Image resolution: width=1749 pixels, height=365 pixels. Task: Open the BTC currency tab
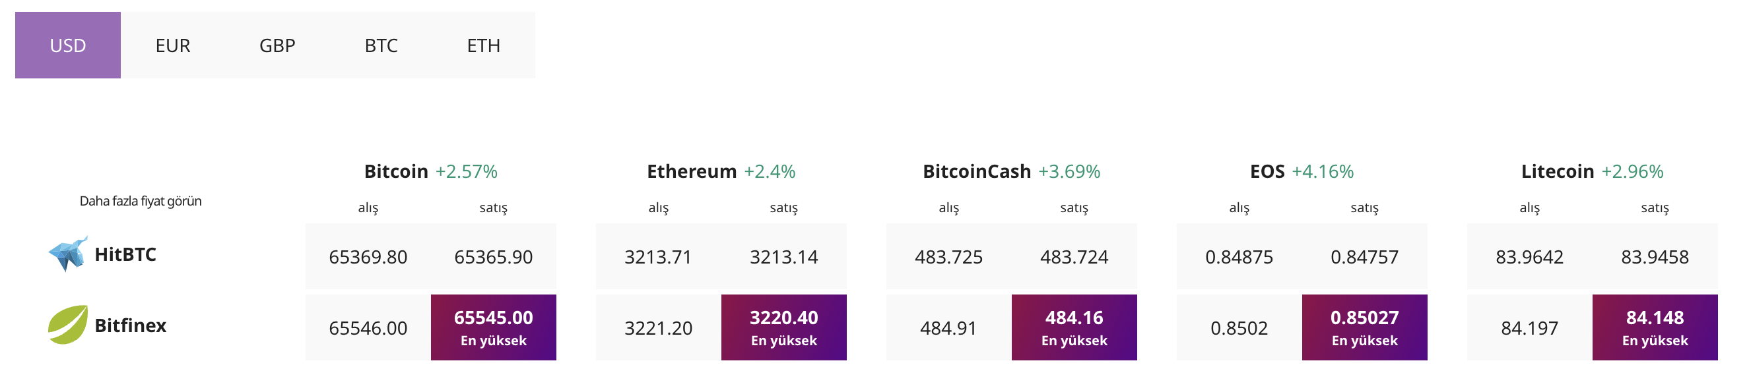(381, 45)
